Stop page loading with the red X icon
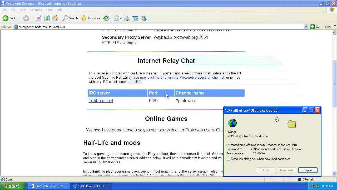The width and height of the screenshot is (337, 190). 38,18
